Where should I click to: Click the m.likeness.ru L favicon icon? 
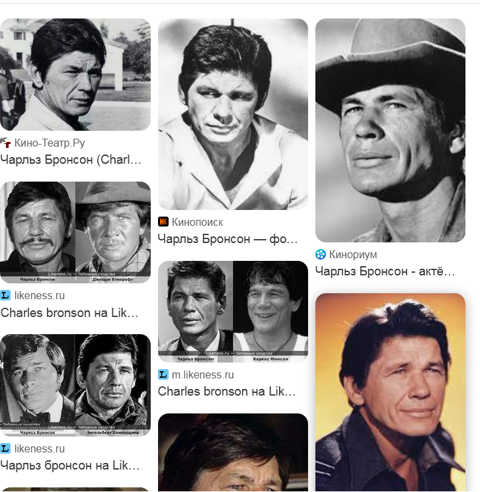(163, 374)
